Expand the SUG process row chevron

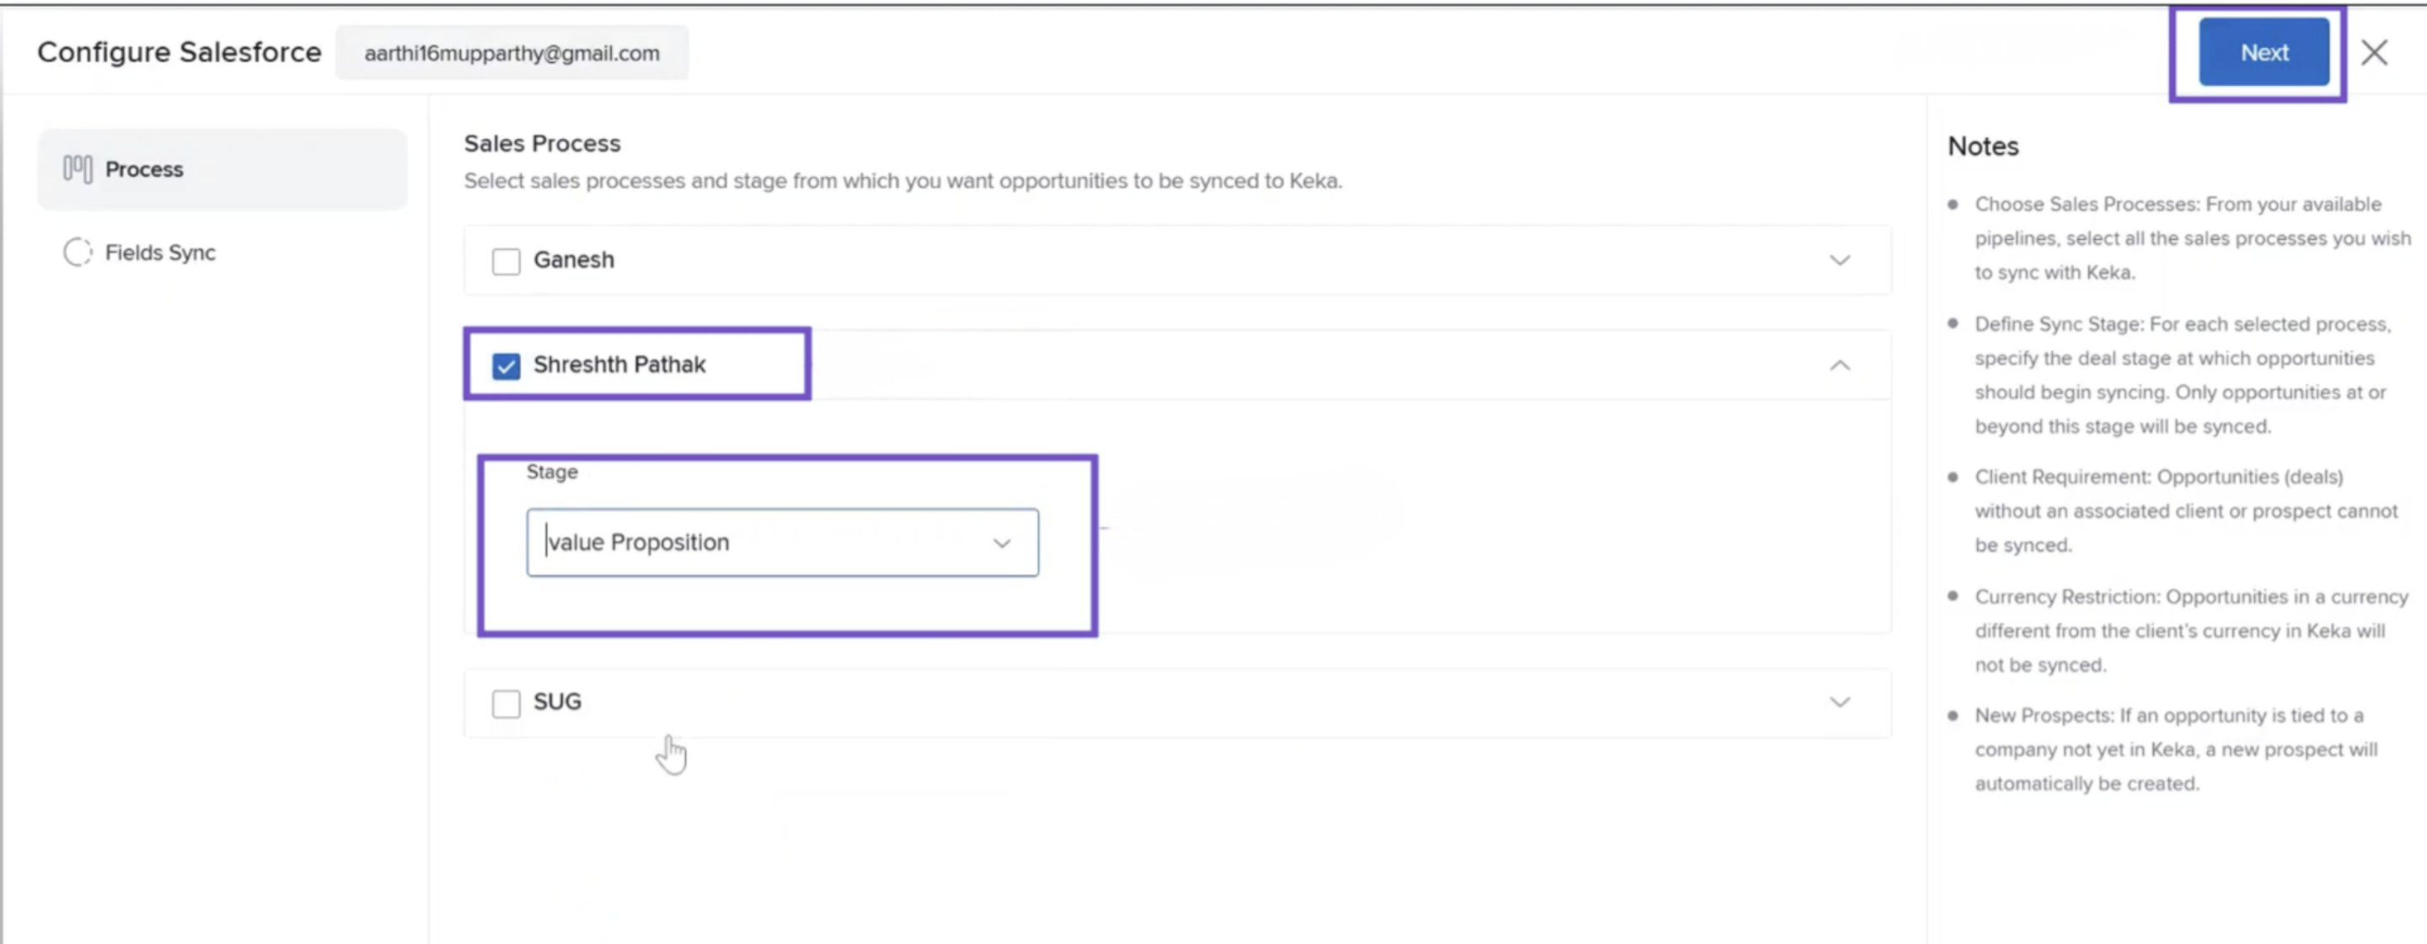click(x=1839, y=702)
